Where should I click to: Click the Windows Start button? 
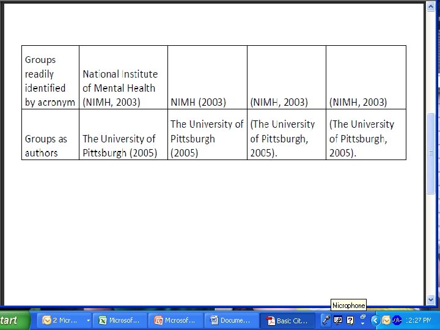pyautogui.click(x=14, y=320)
